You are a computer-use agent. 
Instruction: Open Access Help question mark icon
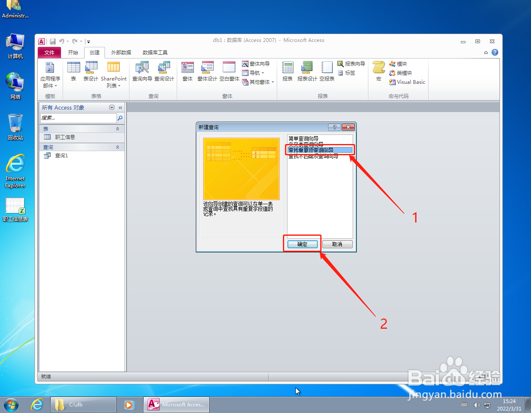pos(495,52)
